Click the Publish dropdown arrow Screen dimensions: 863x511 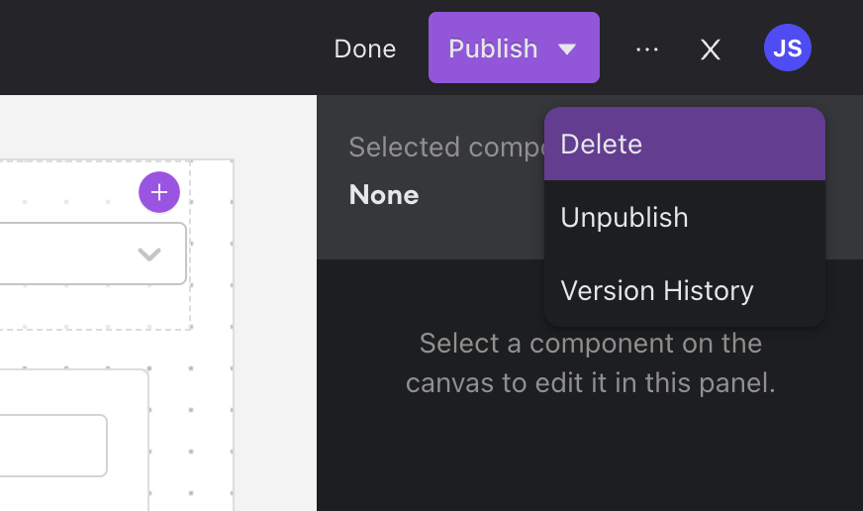pos(567,49)
